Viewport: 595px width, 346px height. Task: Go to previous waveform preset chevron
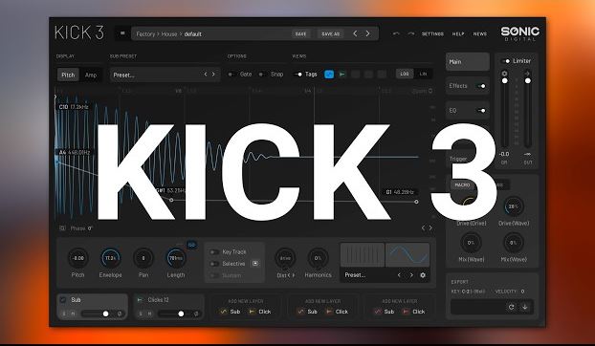[399, 275]
